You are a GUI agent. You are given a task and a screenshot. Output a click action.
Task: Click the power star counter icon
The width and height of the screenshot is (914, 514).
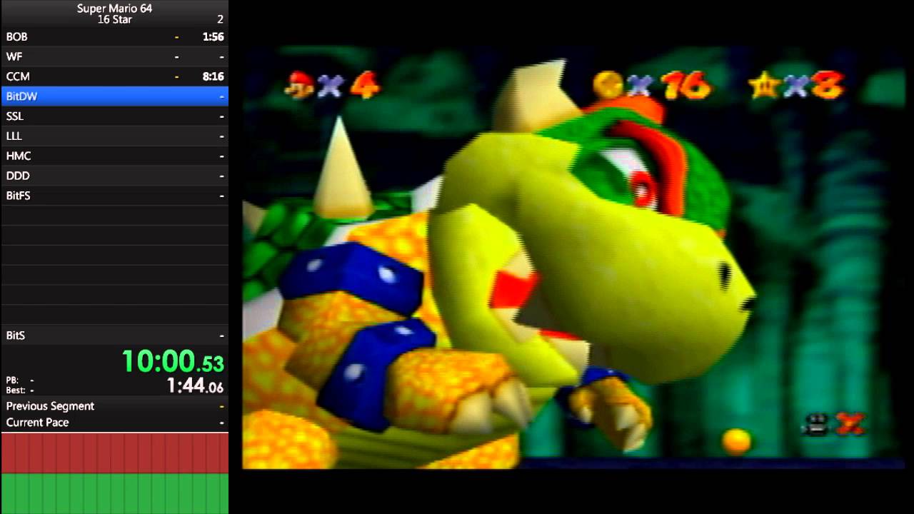(764, 85)
